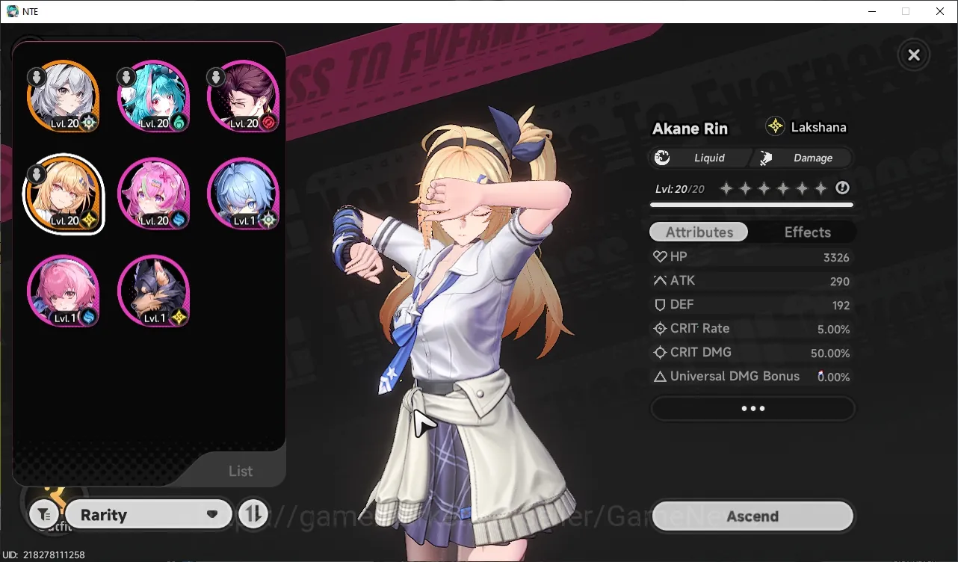Close the character panel with the X icon

pos(913,55)
